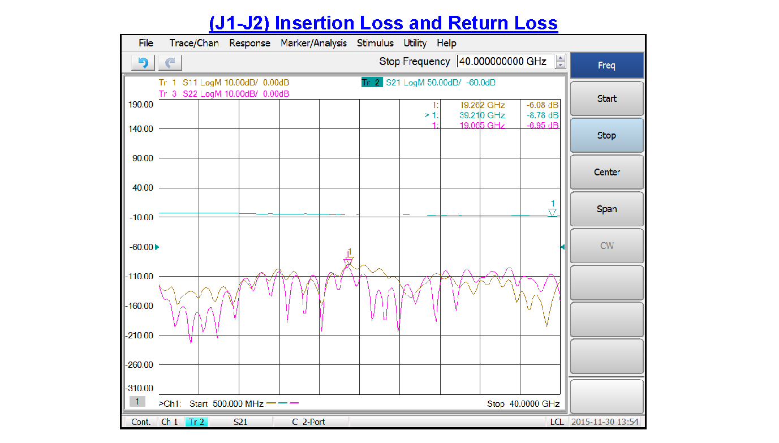
Task: Click the redo arrow icon
Action: 170,63
